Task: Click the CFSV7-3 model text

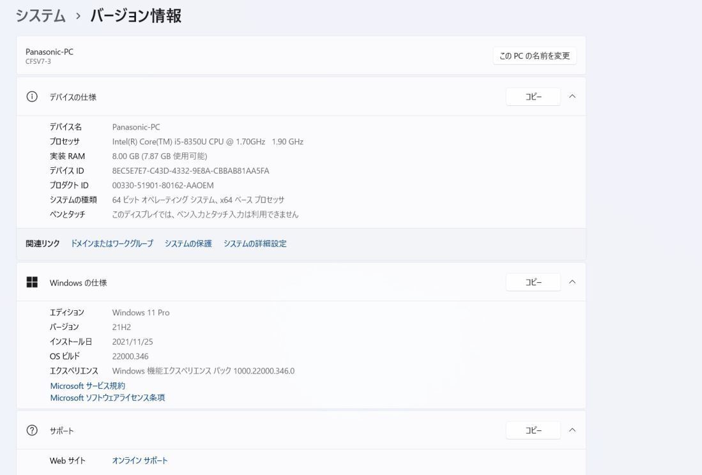Action: [38, 62]
